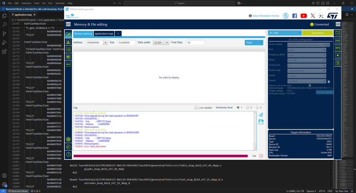The height and width of the screenshot is (193, 356).
Task: Switch to the Device memory tab
Action: [83, 34]
